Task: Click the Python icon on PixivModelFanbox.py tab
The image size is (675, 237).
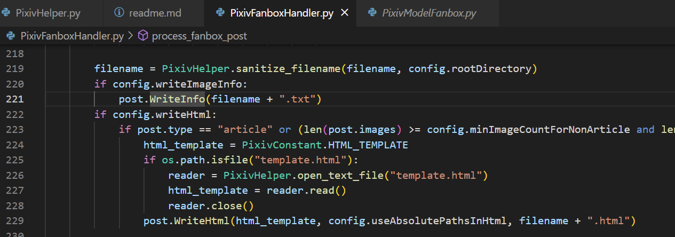Action: tap(372, 13)
